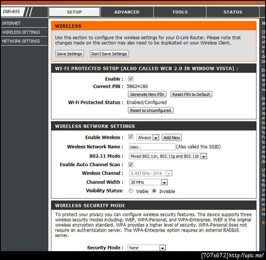Click the '(Also called the SSID)' note
Screen dimensions: 266x260
click(198, 147)
